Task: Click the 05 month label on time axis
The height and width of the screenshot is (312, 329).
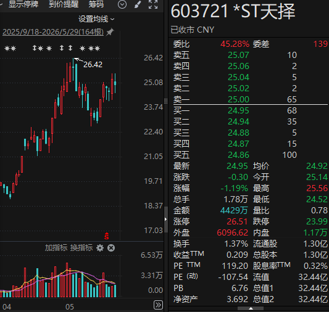Action: 70,307
